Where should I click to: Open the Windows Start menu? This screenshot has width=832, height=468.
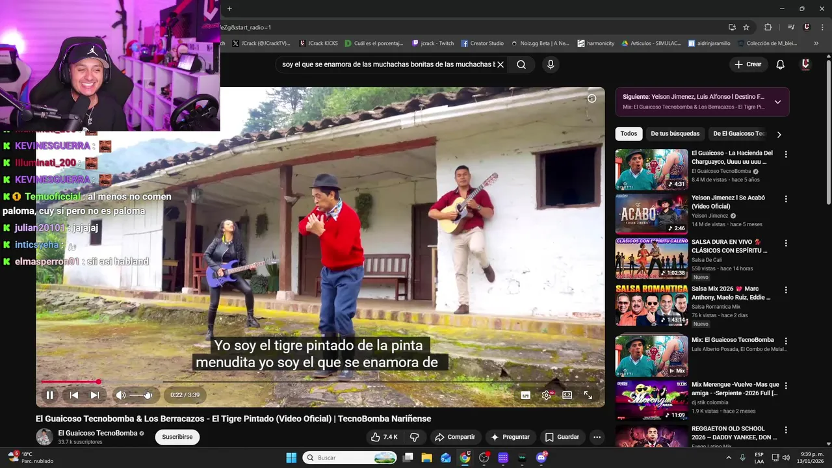pyautogui.click(x=291, y=458)
